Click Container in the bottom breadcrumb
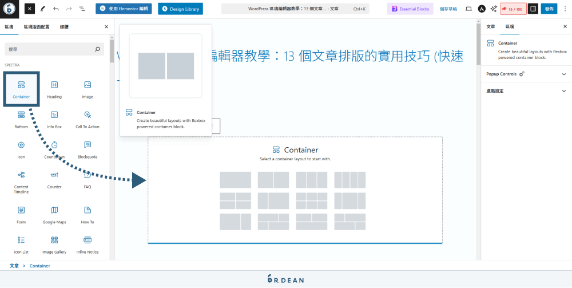Viewport: 572px width, 288px height. pyautogui.click(x=40, y=266)
